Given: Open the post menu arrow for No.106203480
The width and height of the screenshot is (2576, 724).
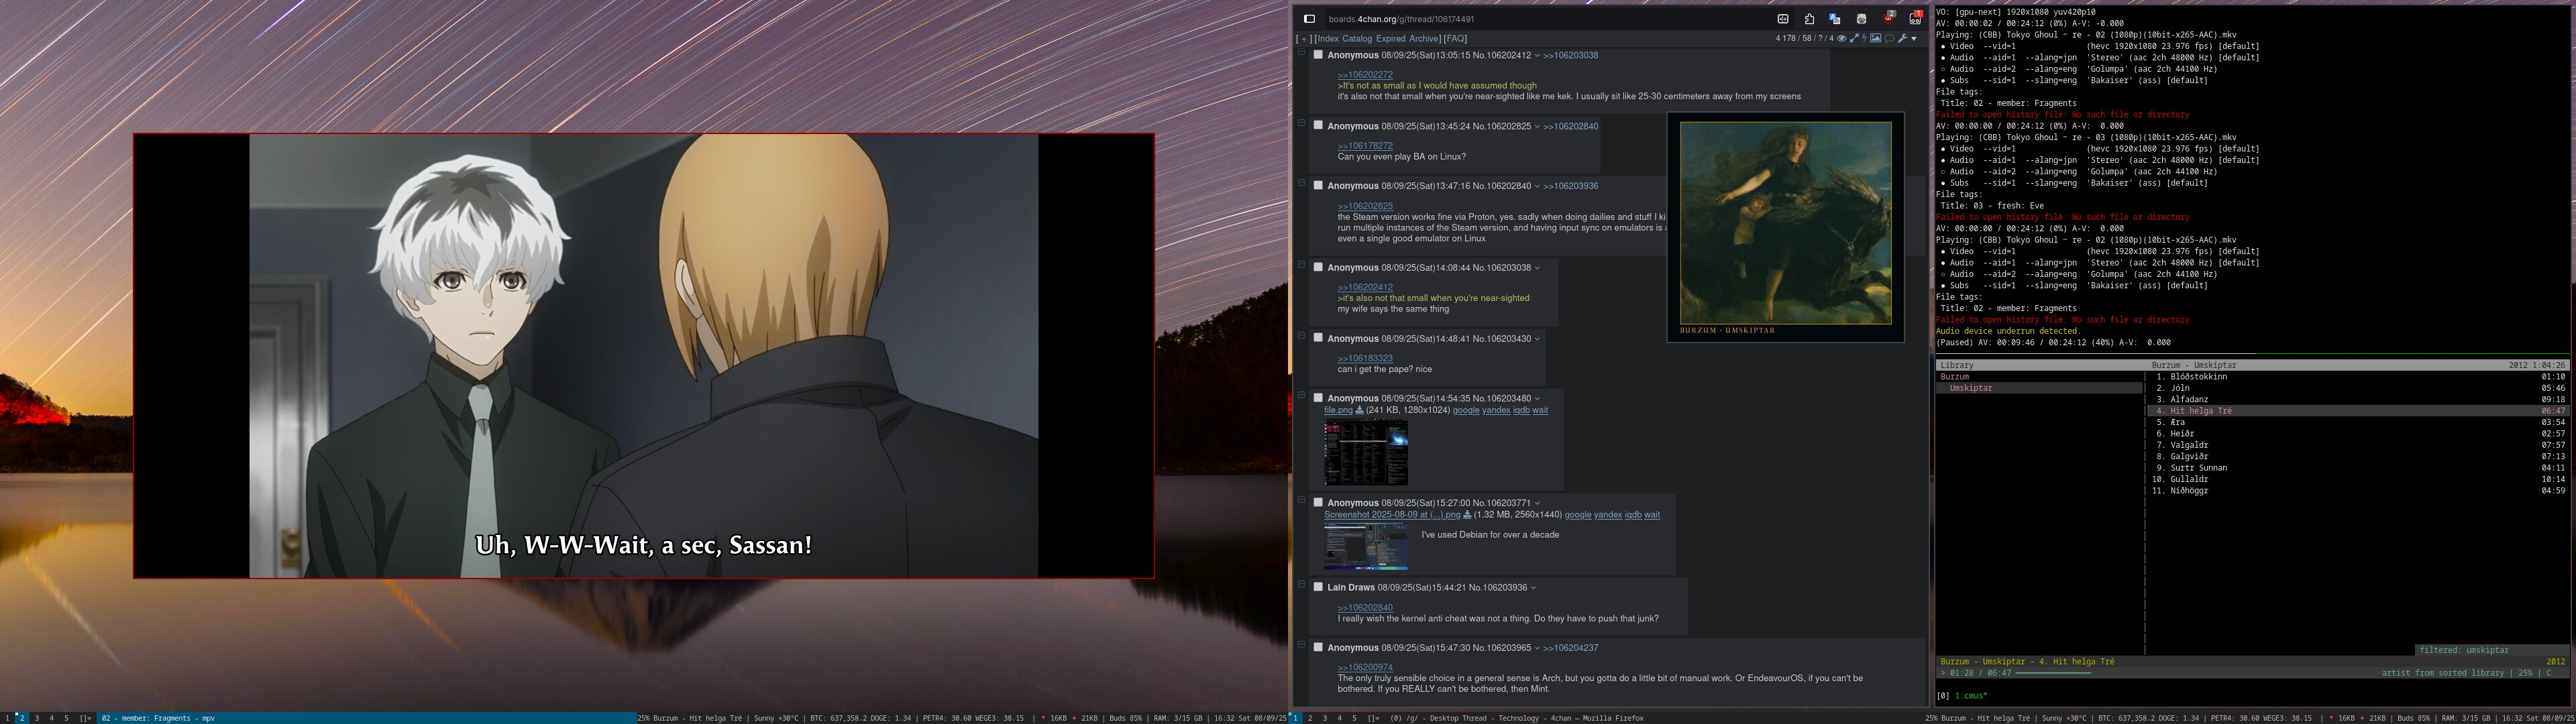Looking at the screenshot, I should click(x=1538, y=399).
